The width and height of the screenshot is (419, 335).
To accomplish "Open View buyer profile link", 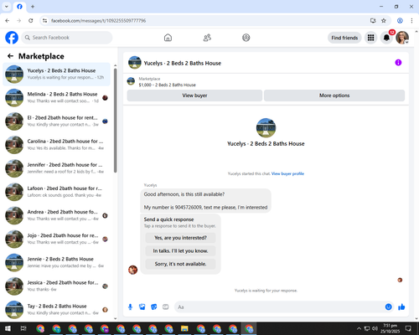I will [x=287, y=173].
